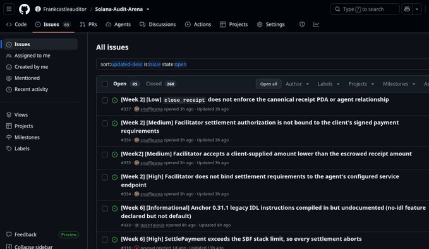Switch to the PRs tab
Viewport: 429px width, 249px height.
pos(88,25)
